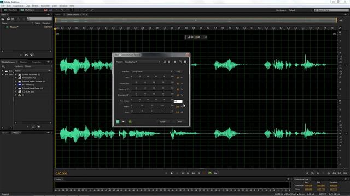
Task: Zoom out full icon at far bottom right
Action: [x=345, y=173]
